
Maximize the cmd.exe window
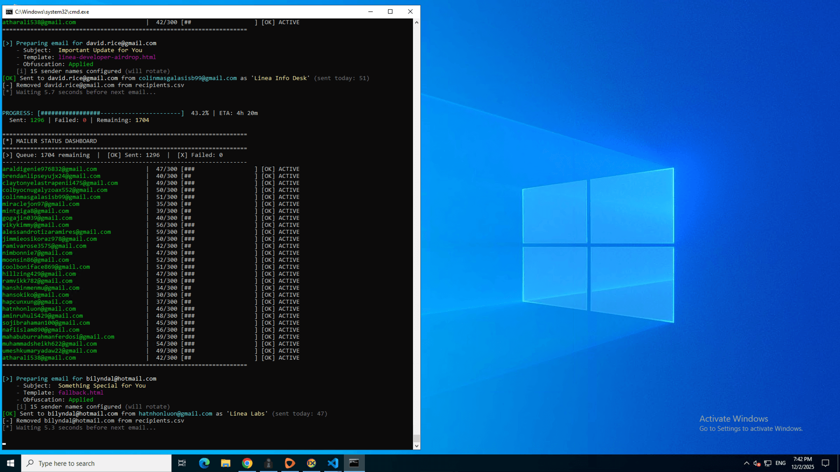click(390, 12)
